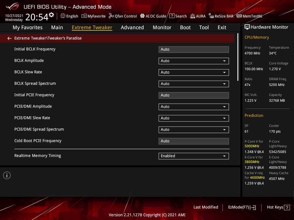Viewport: 294px width, 220px height.
Task: Open BCLK Spread Spectrum dropdown
Action: pos(194,84)
